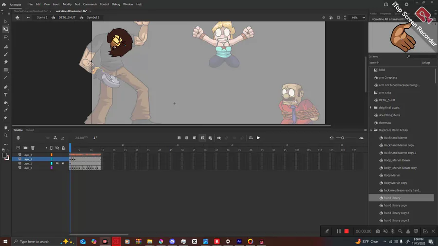Add a new layer in timeline
Screen dimensions: 438x246
[x=18, y=148]
